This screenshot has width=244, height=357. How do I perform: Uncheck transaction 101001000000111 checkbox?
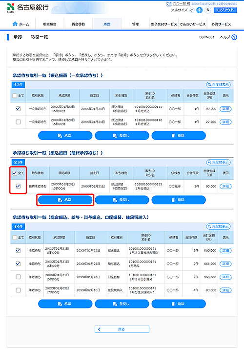pyautogui.click(x=18, y=109)
